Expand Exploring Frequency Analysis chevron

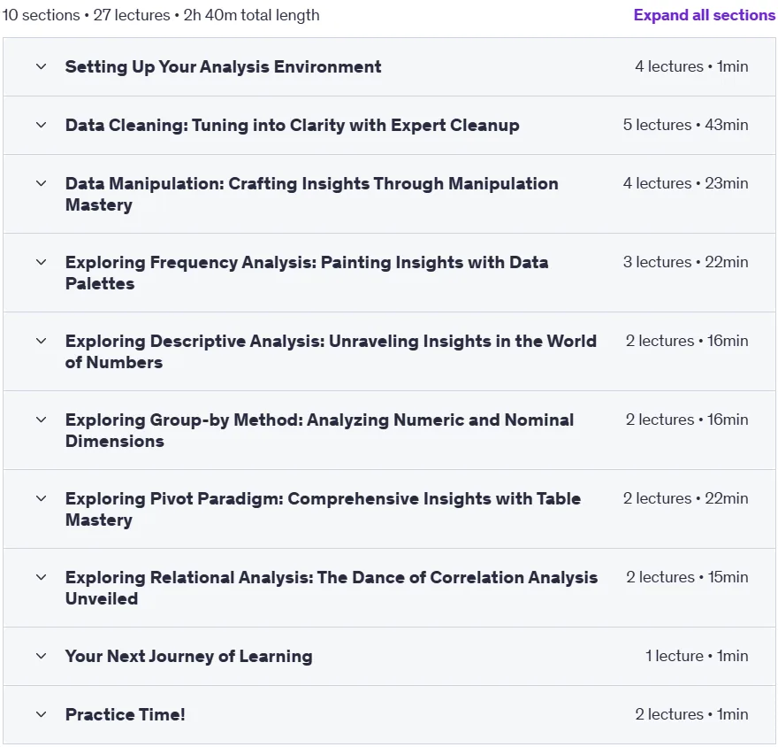(x=42, y=262)
